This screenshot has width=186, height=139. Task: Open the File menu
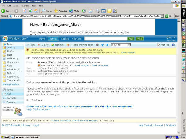[x=3, y=6]
